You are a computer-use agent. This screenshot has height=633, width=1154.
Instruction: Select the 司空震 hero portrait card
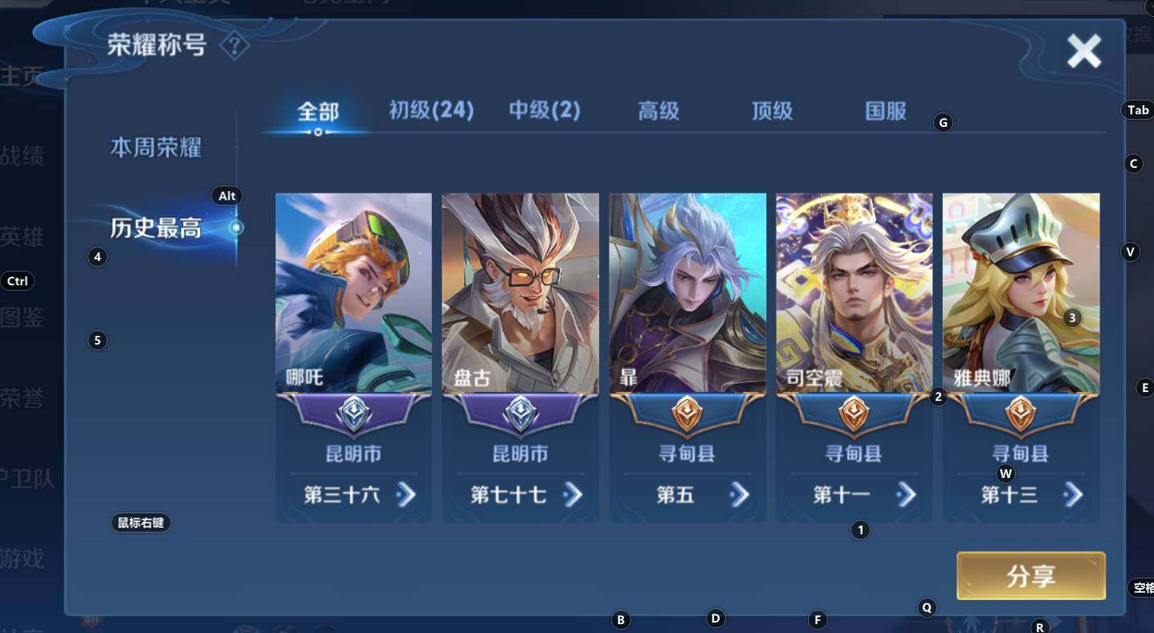coord(854,293)
